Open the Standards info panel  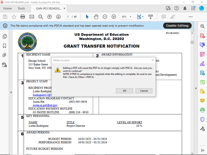(4, 65)
